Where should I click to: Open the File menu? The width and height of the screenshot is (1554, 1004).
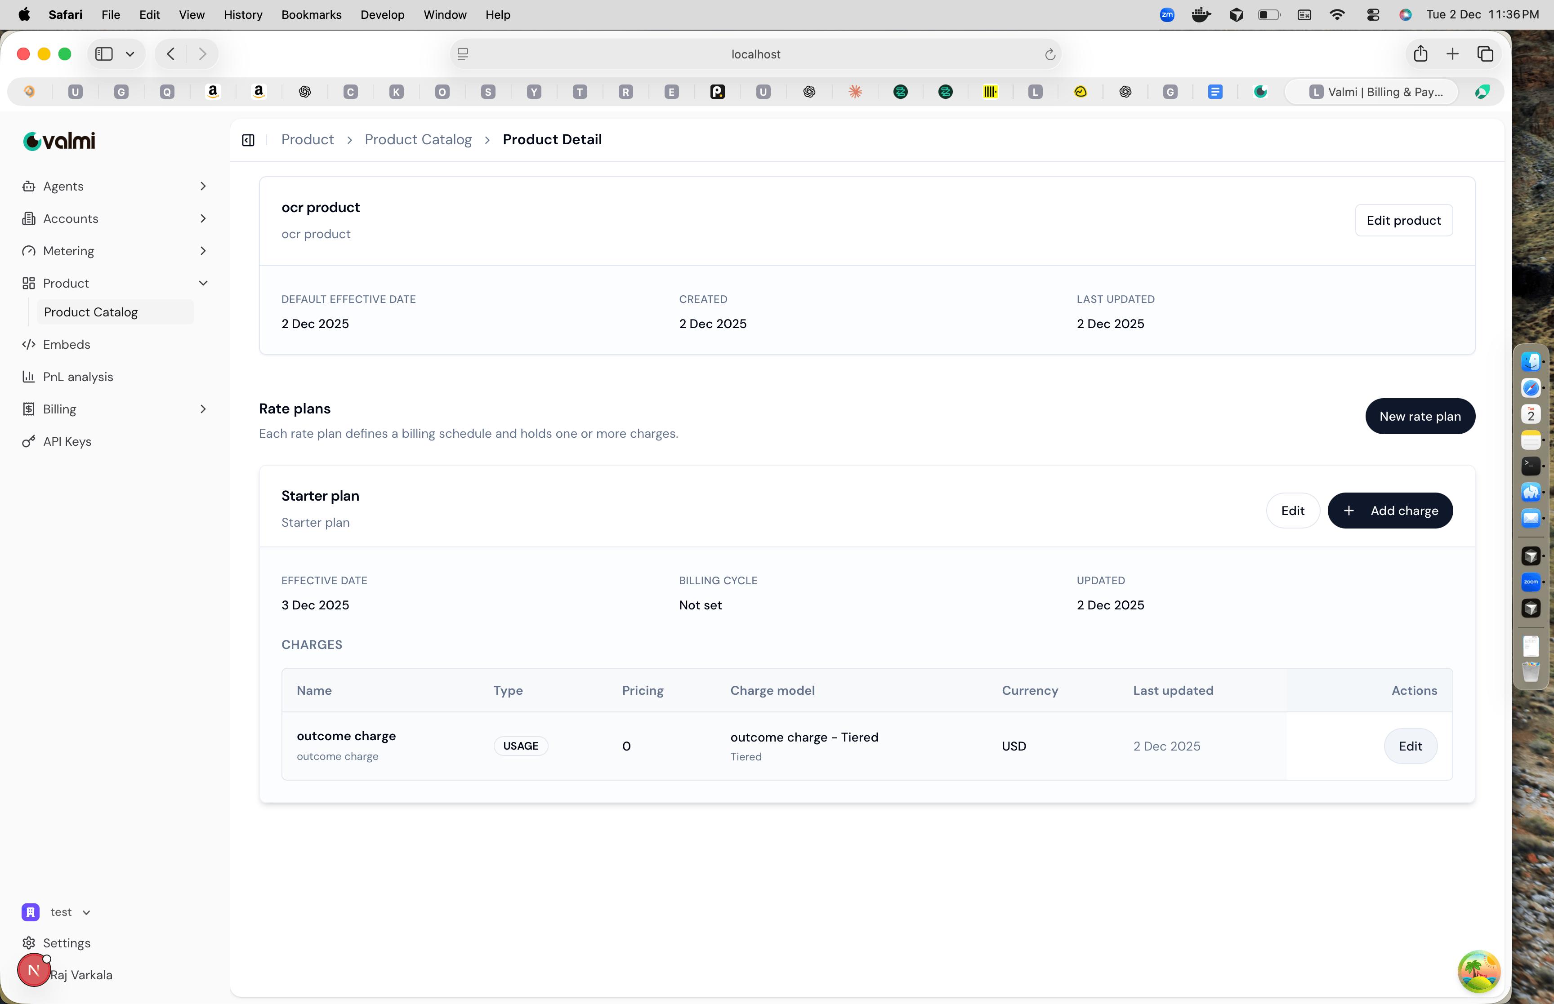pyautogui.click(x=111, y=15)
